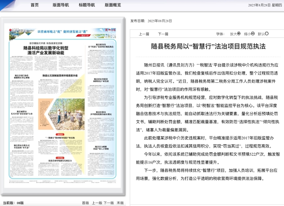
Task: Go to the next article via 下一篇
Action: pyautogui.click(x=163, y=34)
